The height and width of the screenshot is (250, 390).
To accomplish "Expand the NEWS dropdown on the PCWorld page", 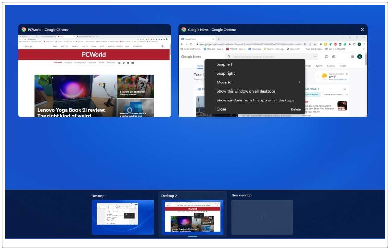I will tap(56, 46).
